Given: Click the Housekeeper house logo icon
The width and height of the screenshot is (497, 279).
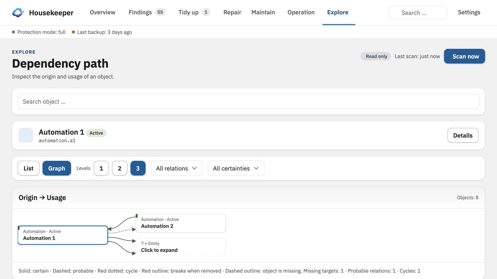Looking at the screenshot, I should click(x=18, y=12).
